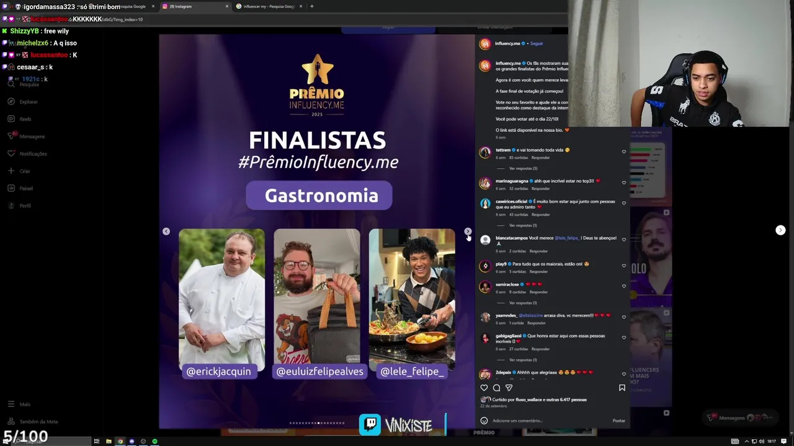Viewport: 794px width, 446px height.
Task: Expand caseirices.oficial's replies "Ver respostas (1)"
Action: (x=523, y=225)
